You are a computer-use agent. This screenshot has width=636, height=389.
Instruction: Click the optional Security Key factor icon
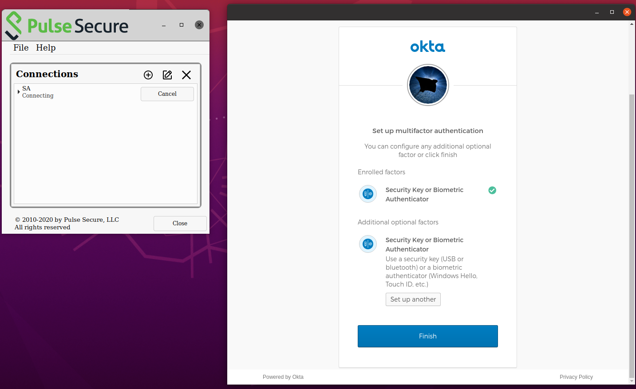(368, 244)
